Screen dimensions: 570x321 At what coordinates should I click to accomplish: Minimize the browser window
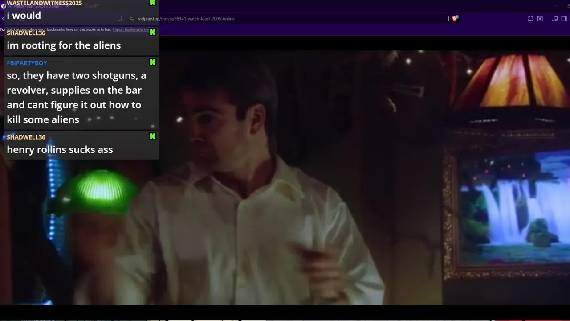555,6
